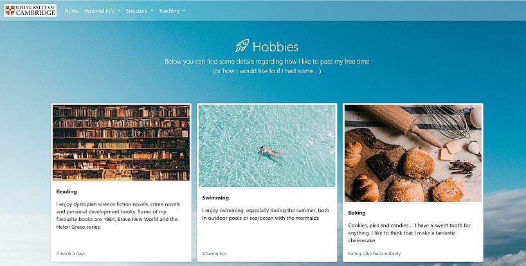
Task: Click the swimming pool image
Action: (267, 146)
